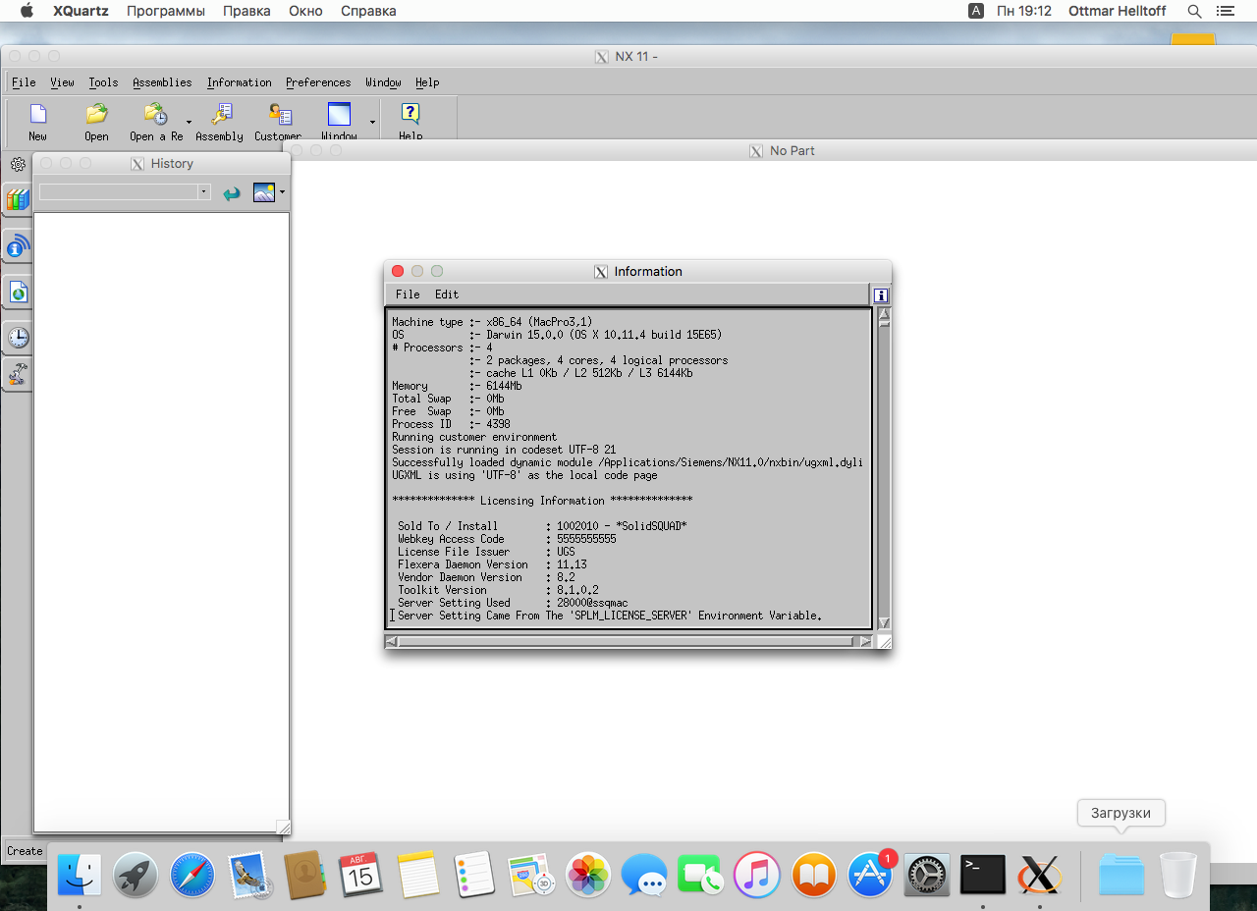Open System Preferences from the Dock
The image size is (1257, 911).
tap(926, 874)
